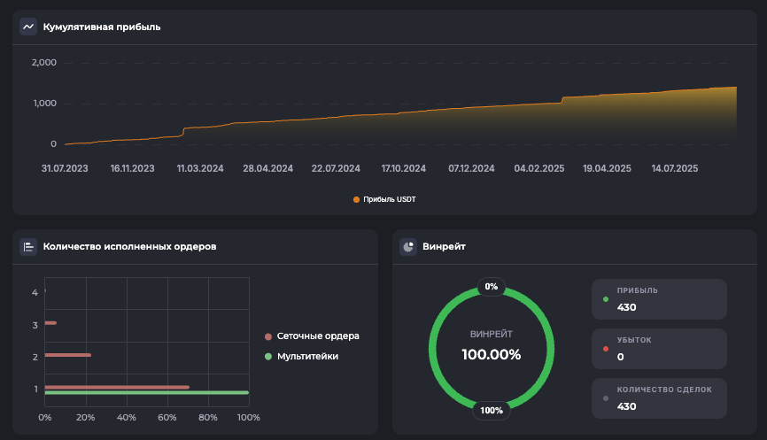Viewport: 767px width, 440px height.
Task: Click the 100.00% winrate value in the donut
Action: 492,355
